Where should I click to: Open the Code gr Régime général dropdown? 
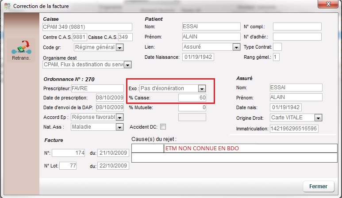coord(119,48)
